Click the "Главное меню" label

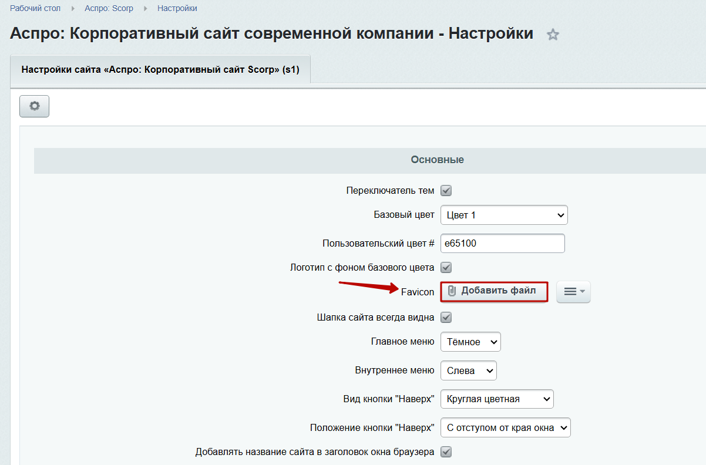point(403,342)
